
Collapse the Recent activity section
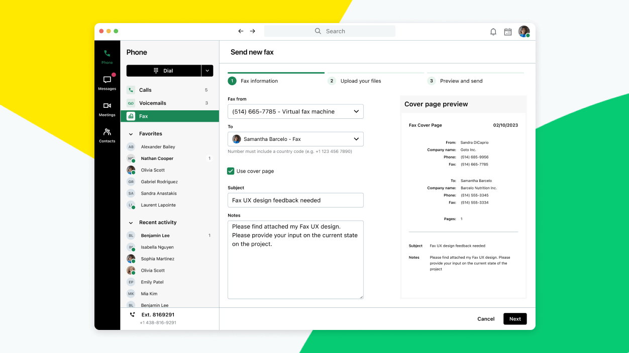click(x=131, y=223)
